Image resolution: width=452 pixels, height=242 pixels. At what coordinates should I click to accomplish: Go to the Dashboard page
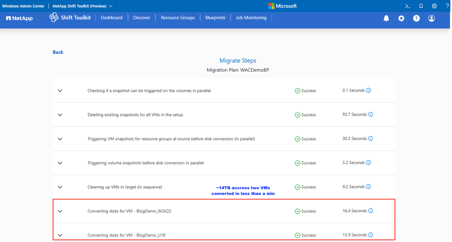[x=111, y=18]
